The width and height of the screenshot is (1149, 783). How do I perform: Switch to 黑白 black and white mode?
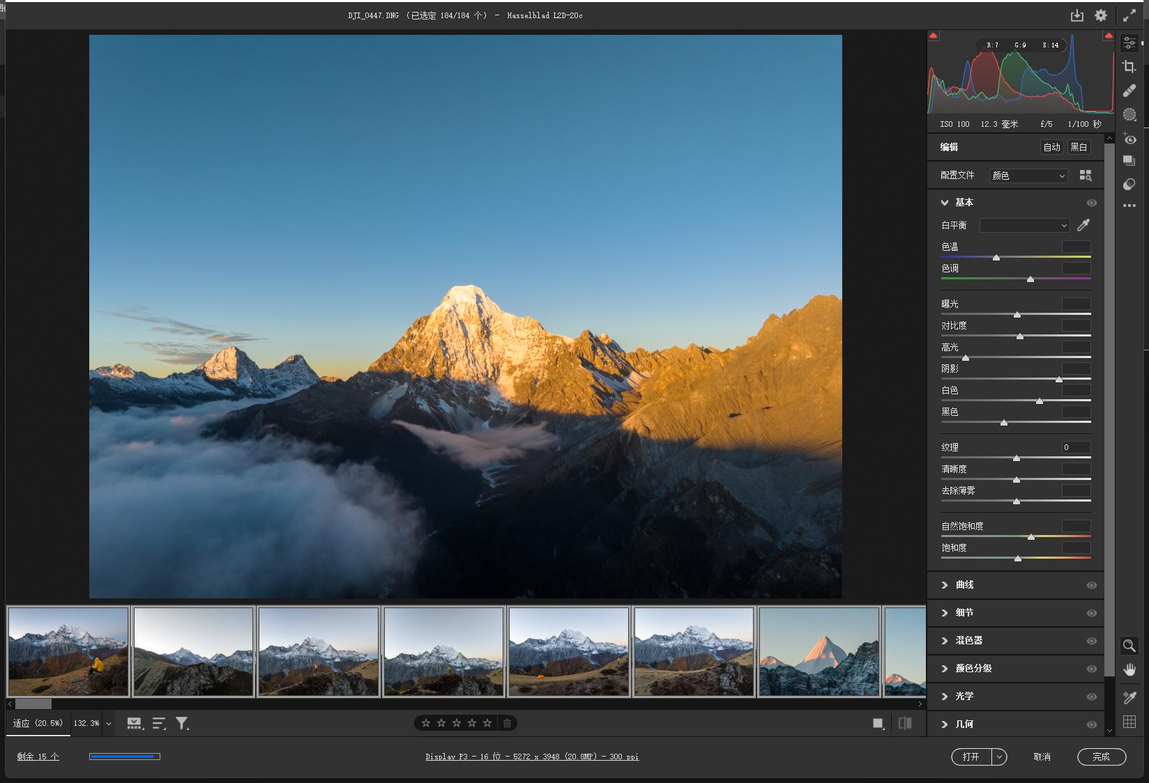(x=1079, y=147)
